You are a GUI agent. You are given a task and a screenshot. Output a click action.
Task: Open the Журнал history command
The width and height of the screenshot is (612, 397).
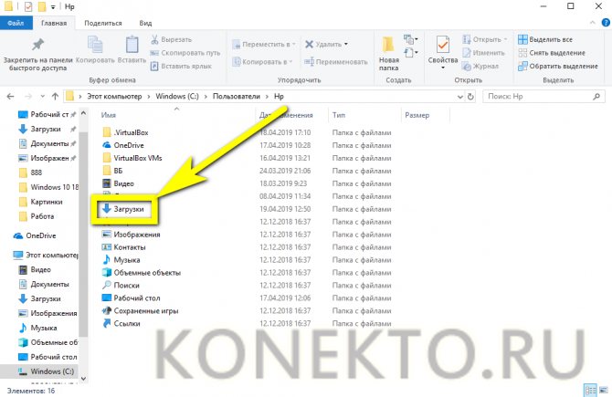pos(480,66)
